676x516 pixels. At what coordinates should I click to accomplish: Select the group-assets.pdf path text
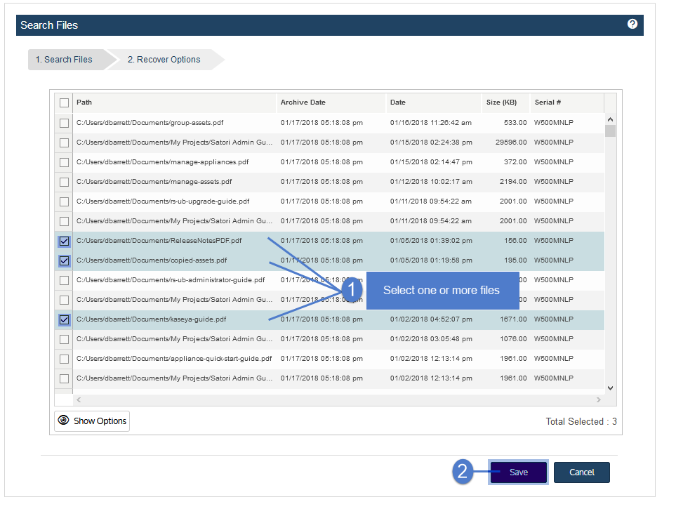(x=150, y=123)
